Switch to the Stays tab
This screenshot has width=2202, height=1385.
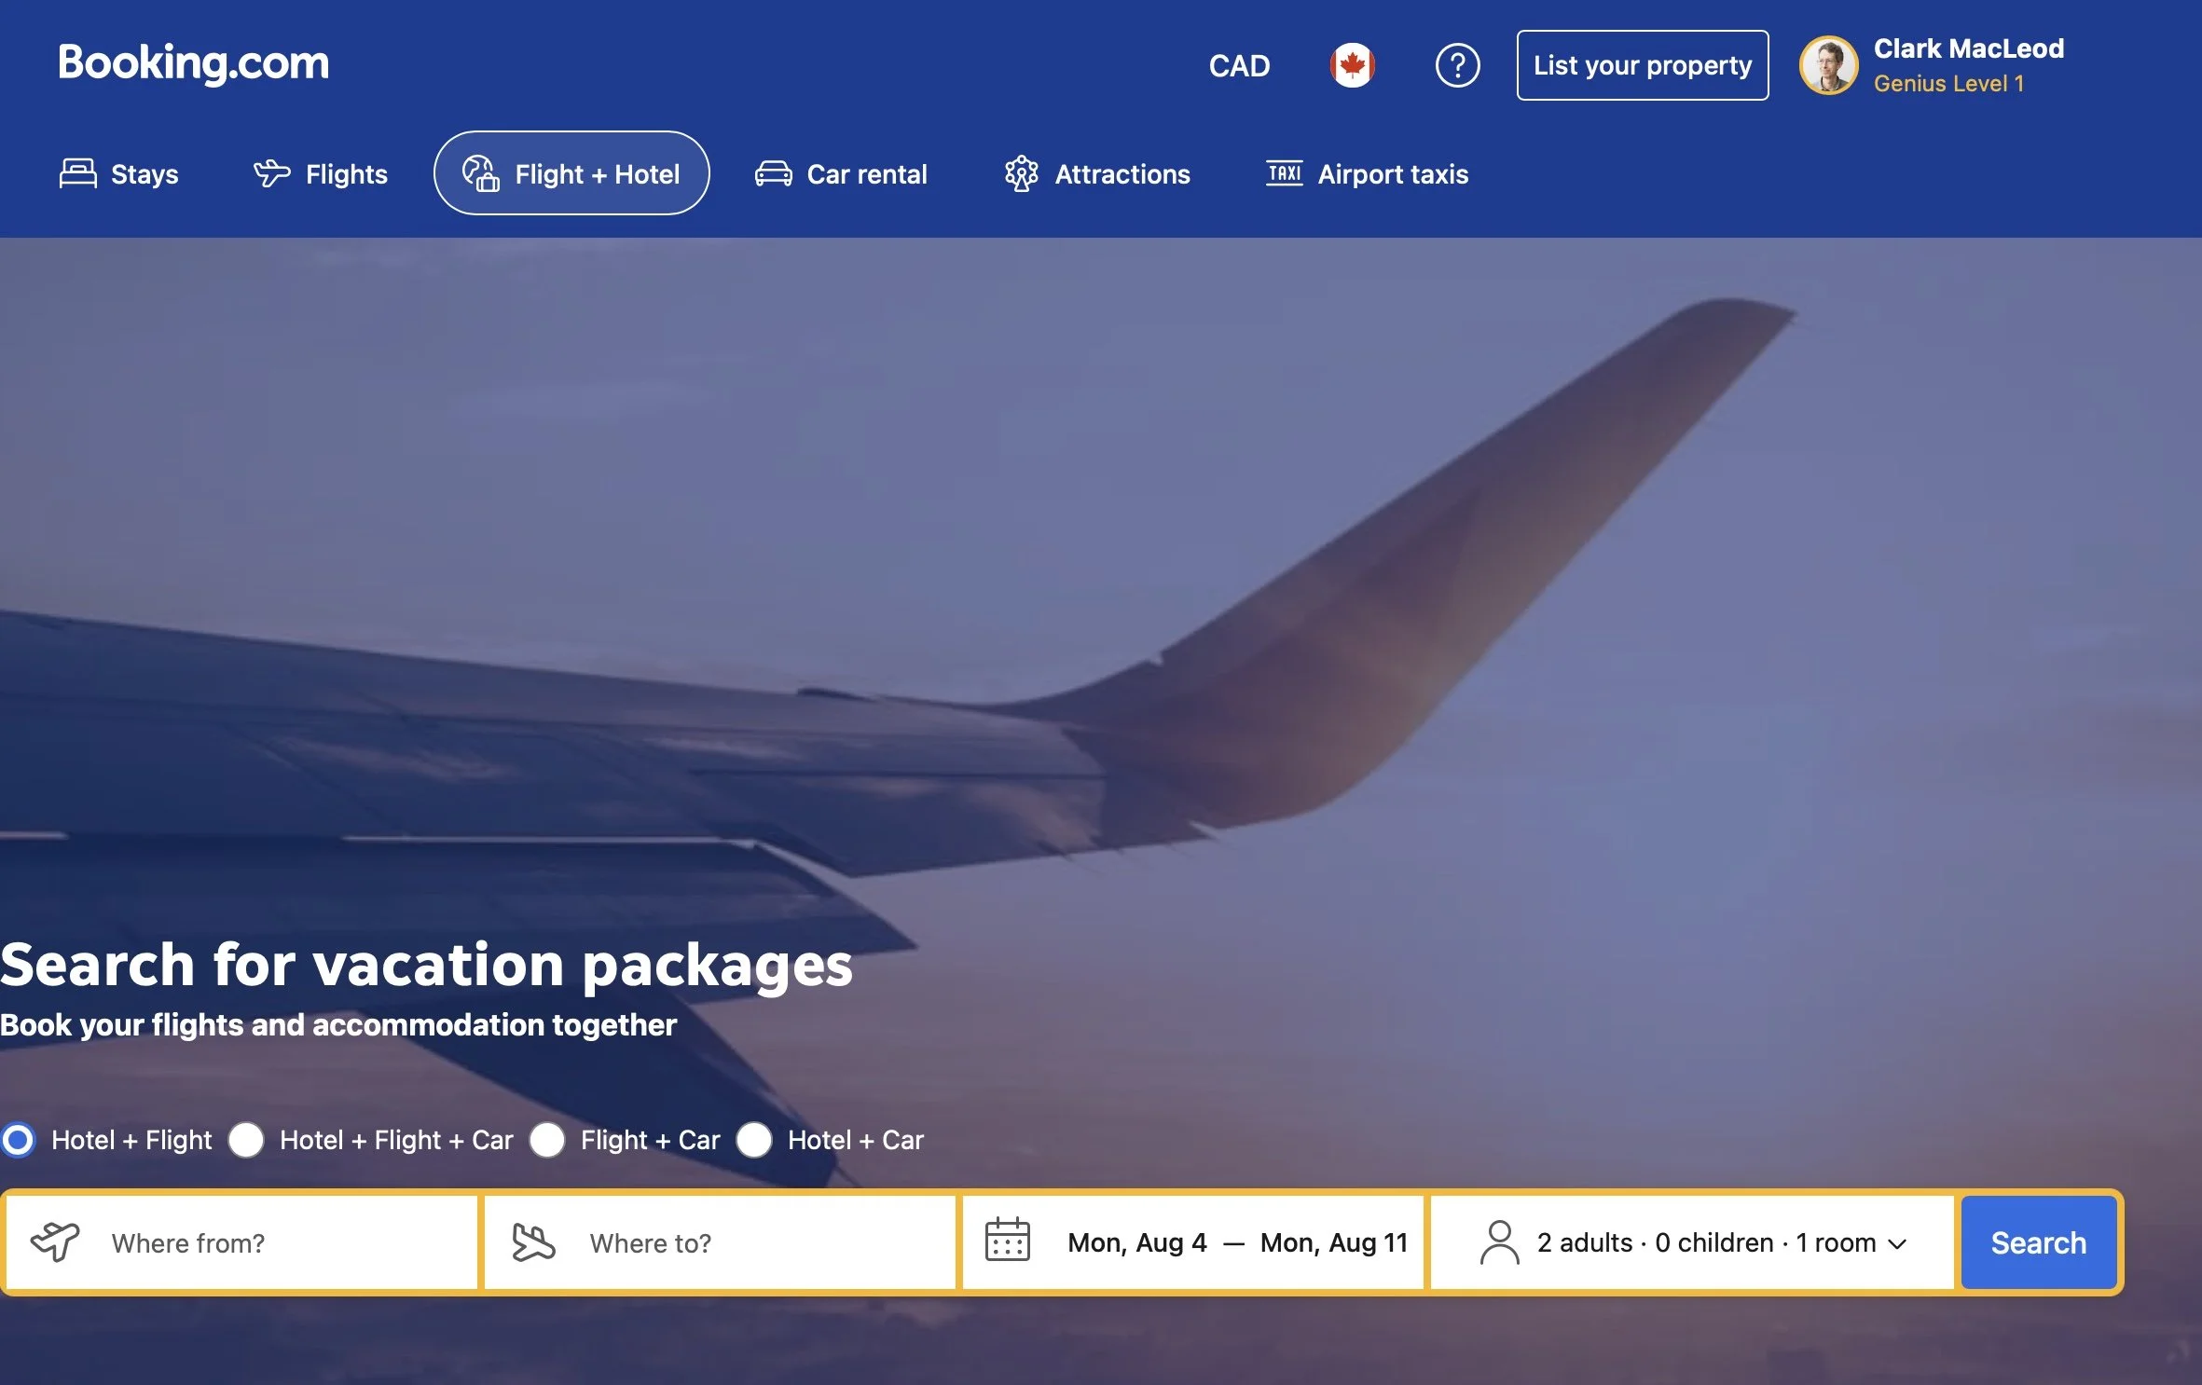tap(118, 173)
